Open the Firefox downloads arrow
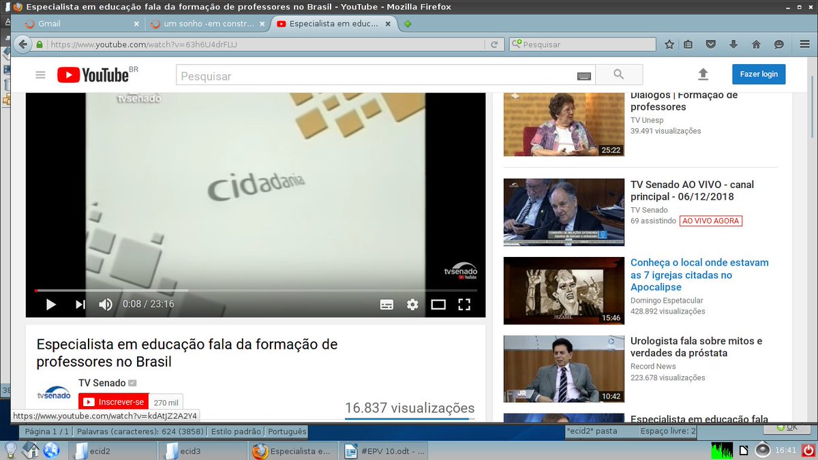Viewport: 818px width, 460px height. click(733, 44)
